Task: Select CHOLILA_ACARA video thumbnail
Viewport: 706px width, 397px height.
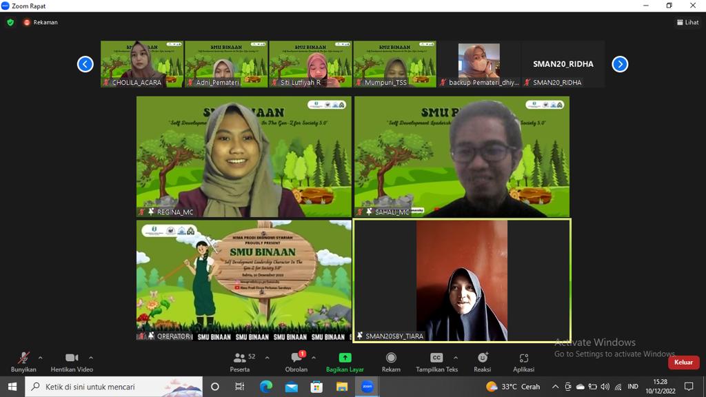Action: point(142,64)
